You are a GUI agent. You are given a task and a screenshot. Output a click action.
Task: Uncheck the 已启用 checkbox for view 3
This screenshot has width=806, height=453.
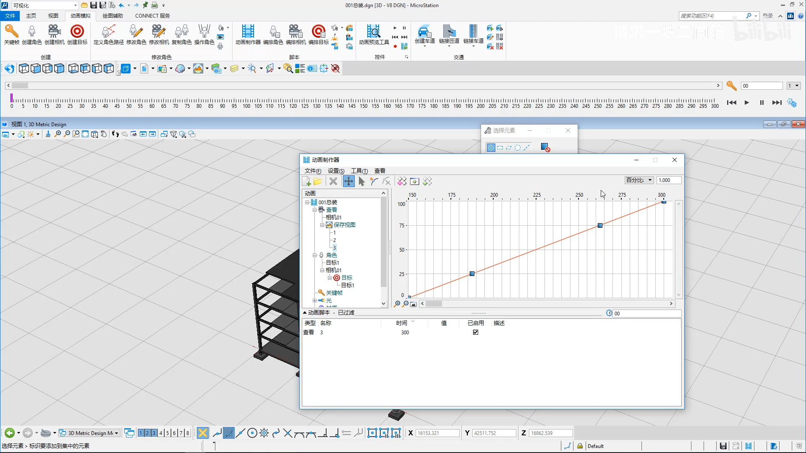(x=476, y=332)
